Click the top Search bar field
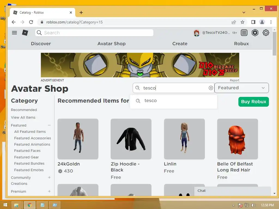 tap(94, 33)
